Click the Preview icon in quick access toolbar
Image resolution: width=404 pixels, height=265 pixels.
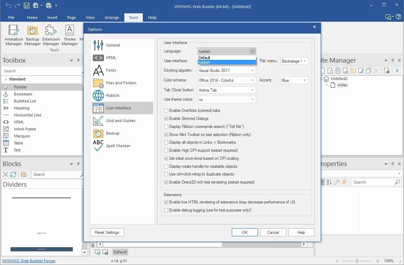[36, 5]
